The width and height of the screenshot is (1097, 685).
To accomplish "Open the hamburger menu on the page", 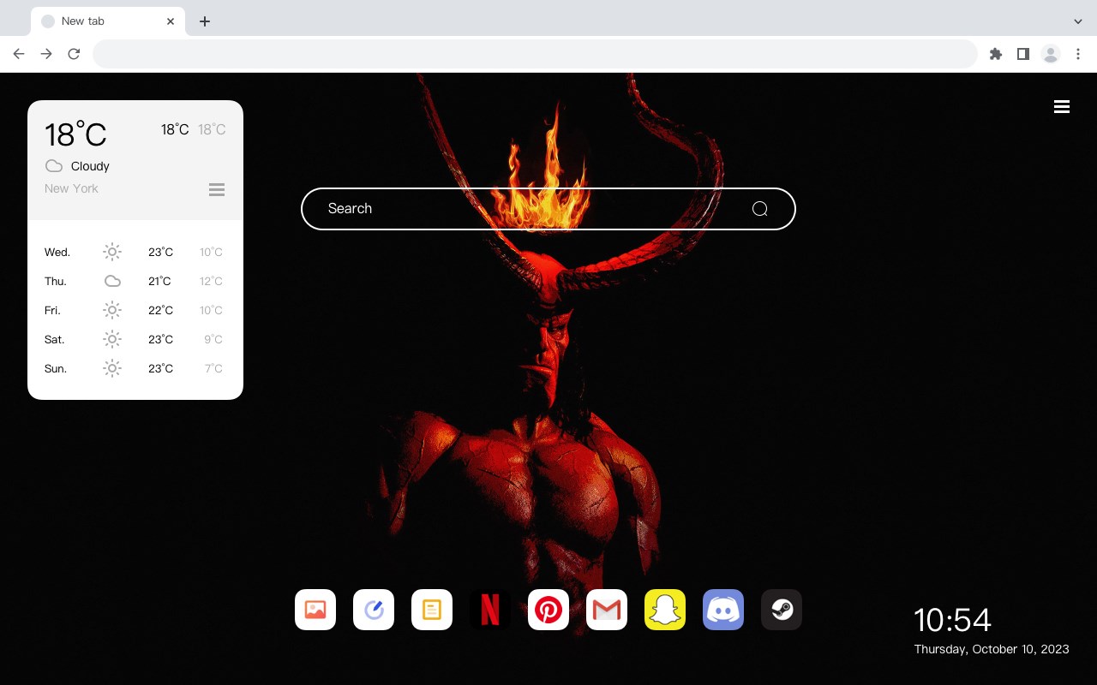I will [1062, 107].
